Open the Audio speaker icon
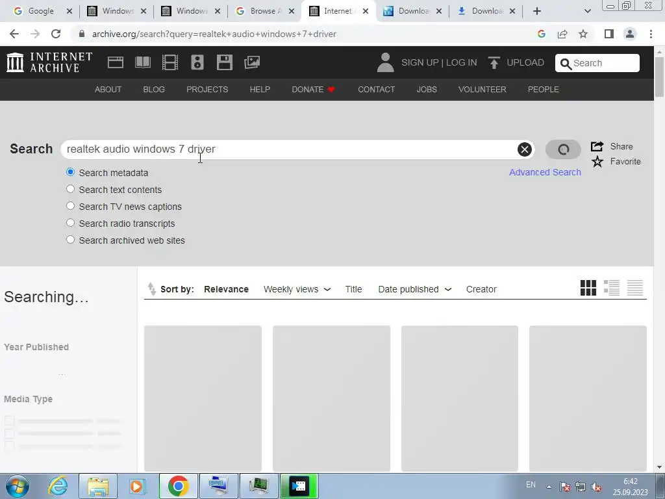The height and width of the screenshot is (499, 665). [197, 62]
